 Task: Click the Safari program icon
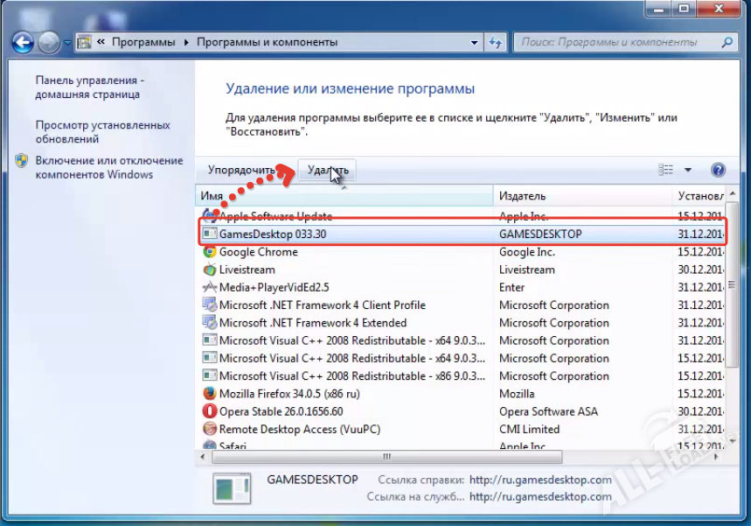tap(209, 446)
